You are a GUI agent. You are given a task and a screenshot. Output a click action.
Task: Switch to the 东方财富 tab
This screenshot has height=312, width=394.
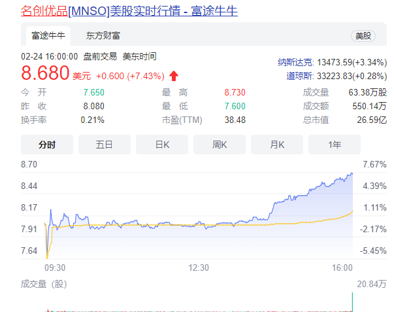point(103,35)
